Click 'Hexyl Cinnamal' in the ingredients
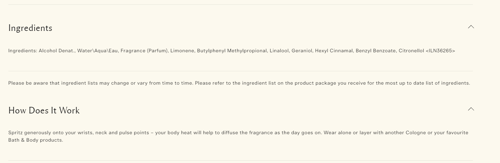Viewport: 500px width, 163px height. pos(334,51)
